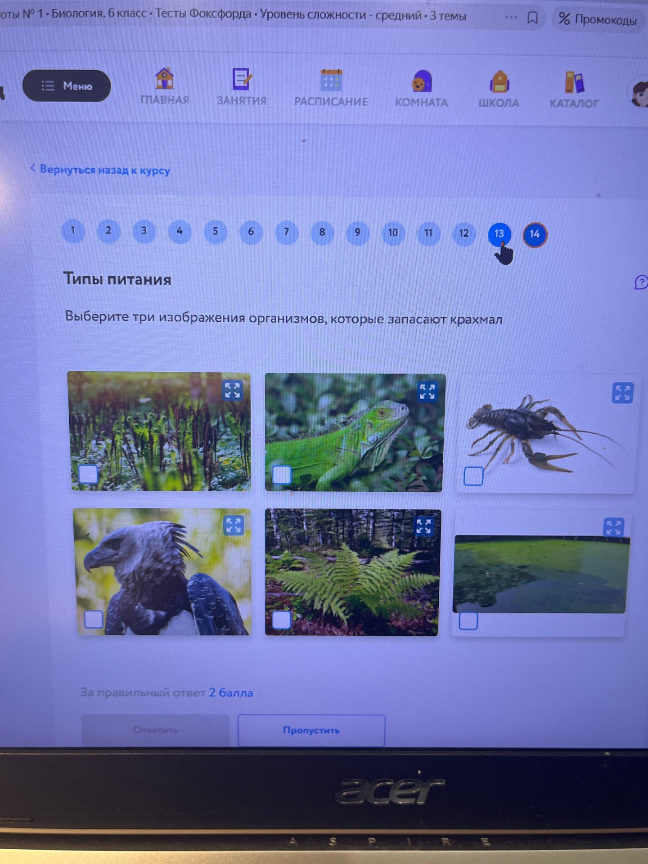Check the horsetail plants image checkbox

click(88, 474)
